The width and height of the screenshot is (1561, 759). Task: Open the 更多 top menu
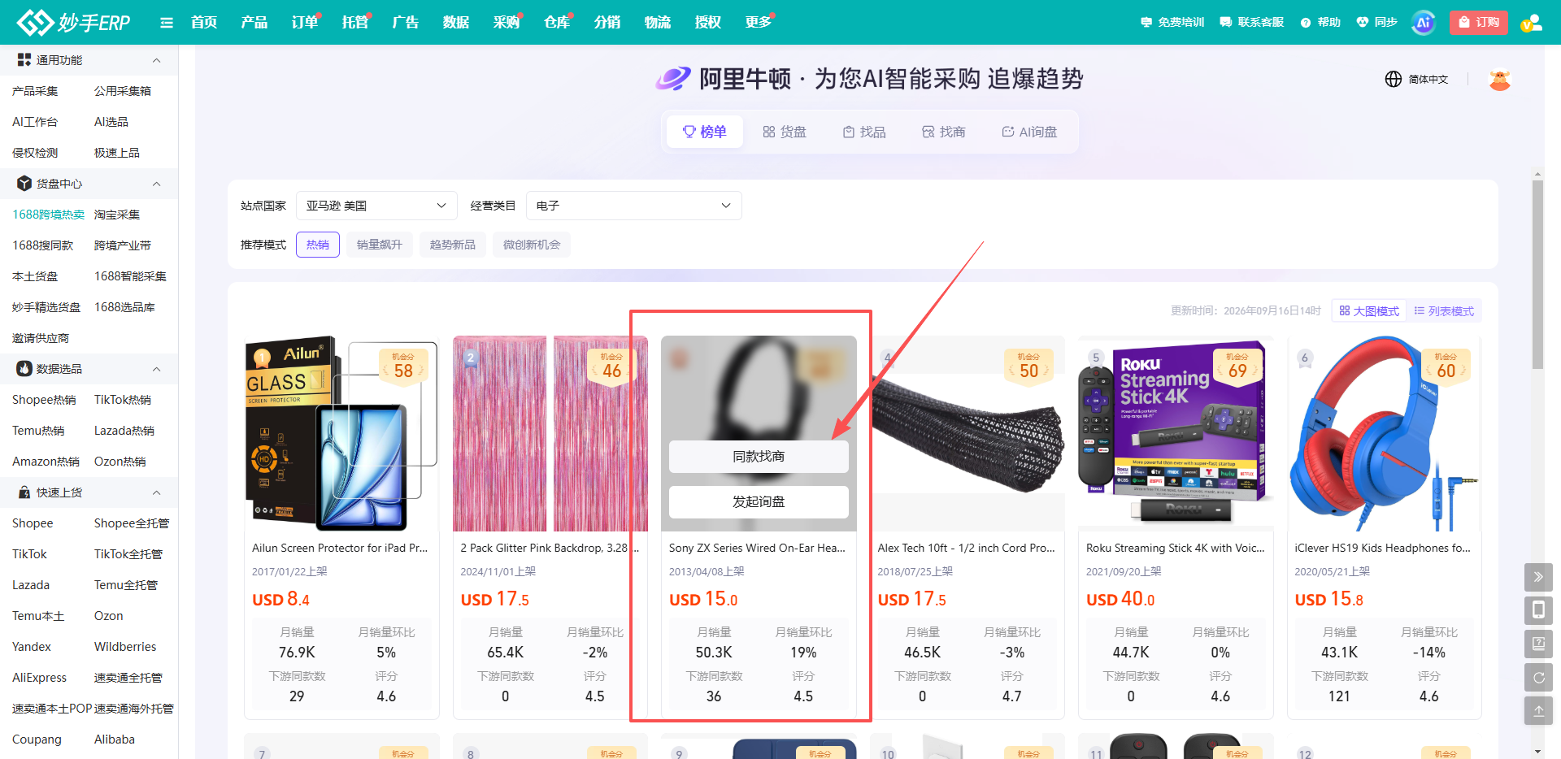pyautogui.click(x=759, y=22)
